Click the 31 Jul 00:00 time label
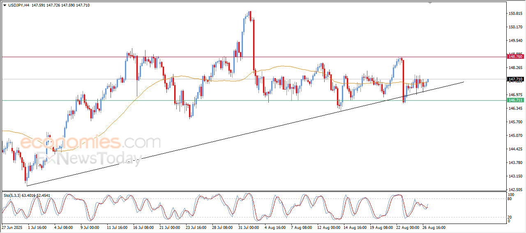This screenshot has height=233, width=526. 249,227
